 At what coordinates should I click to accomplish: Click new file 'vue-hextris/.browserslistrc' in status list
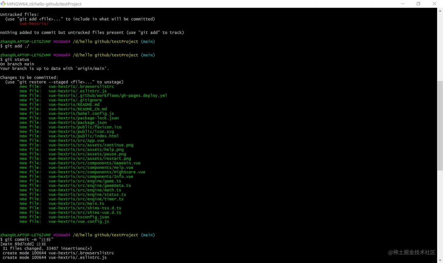click(67, 86)
